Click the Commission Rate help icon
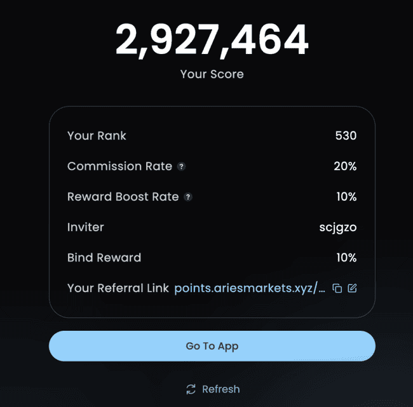 pos(181,166)
